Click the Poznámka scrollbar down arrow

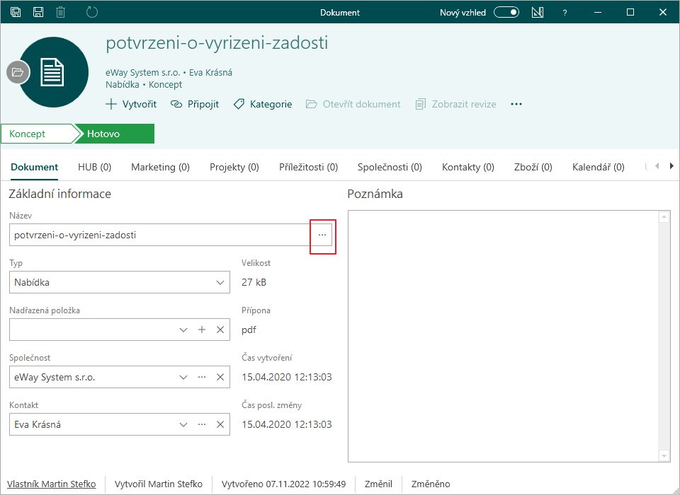tap(664, 455)
